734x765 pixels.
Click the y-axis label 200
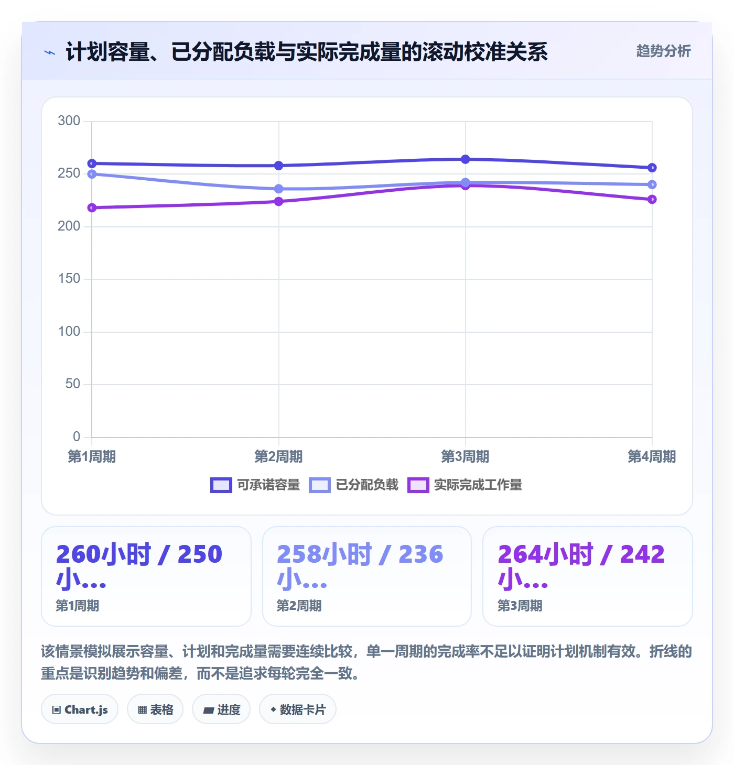click(69, 226)
